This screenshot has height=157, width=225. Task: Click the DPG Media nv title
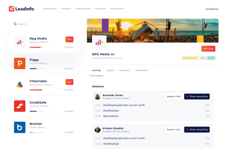click(103, 54)
